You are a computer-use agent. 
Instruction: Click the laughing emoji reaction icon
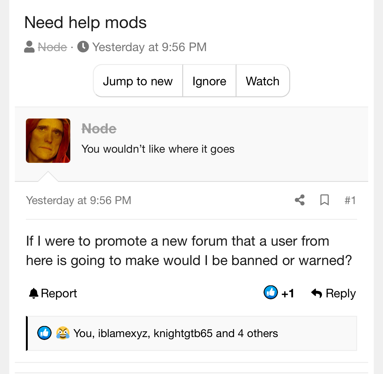pos(63,333)
